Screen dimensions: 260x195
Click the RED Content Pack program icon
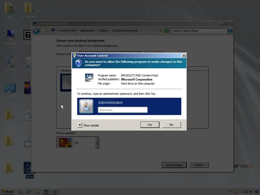click(x=89, y=77)
